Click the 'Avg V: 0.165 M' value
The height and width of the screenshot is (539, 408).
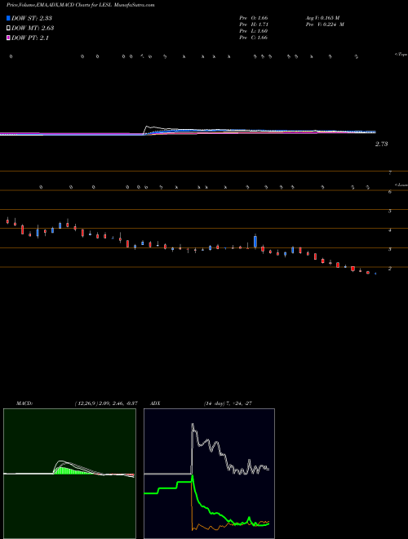(x=323, y=18)
